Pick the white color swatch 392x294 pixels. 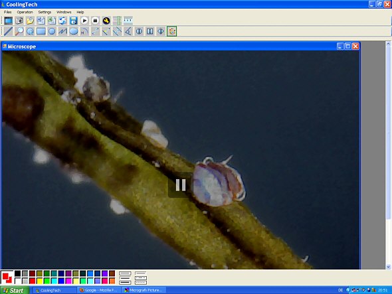(x=17, y=281)
